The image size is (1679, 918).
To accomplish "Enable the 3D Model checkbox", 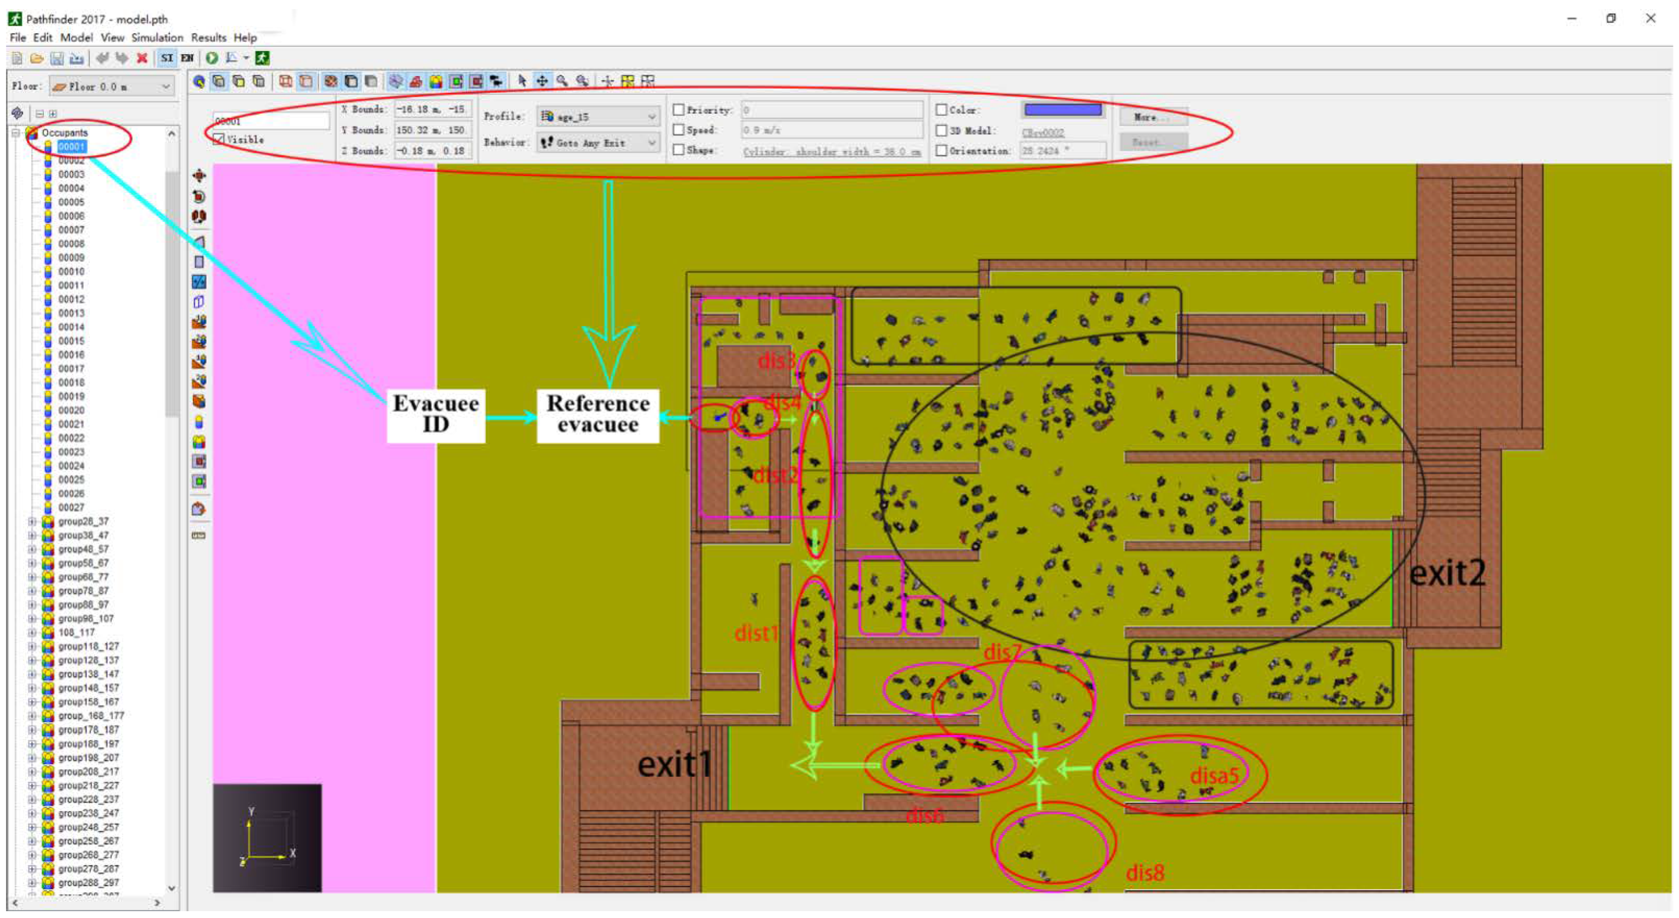I will tap(941, 130).
